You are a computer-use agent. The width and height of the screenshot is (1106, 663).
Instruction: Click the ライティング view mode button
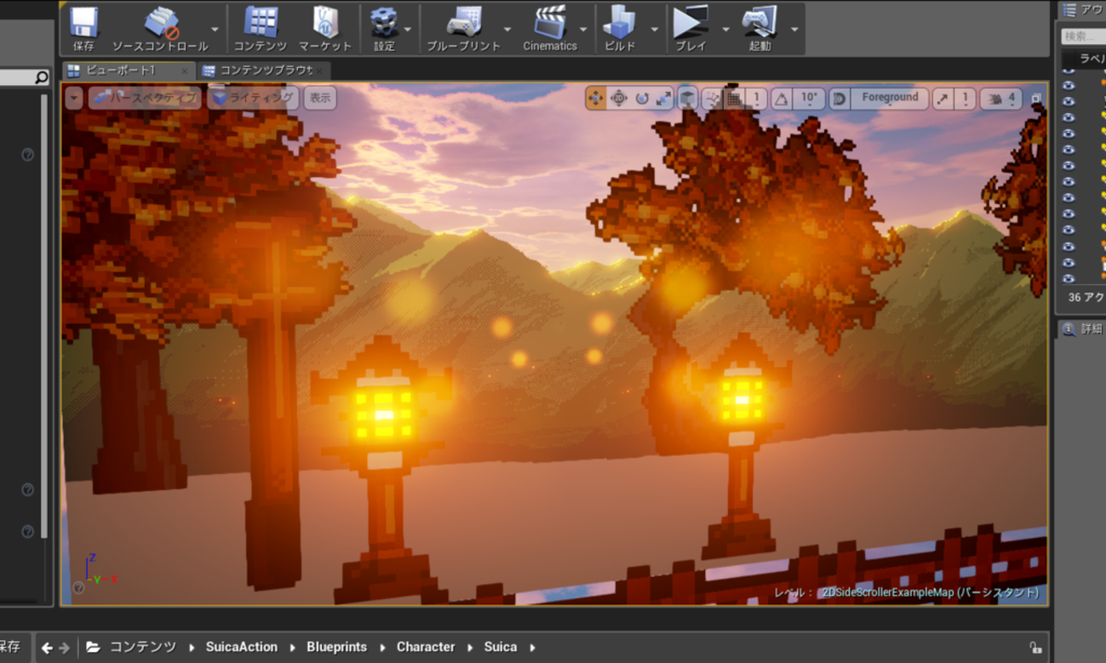point(254,98)
